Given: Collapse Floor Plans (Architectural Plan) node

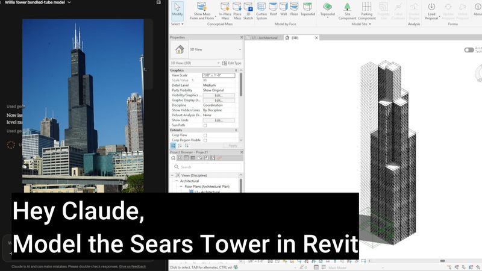Looking at the screenshot, I should coord(181,187).
